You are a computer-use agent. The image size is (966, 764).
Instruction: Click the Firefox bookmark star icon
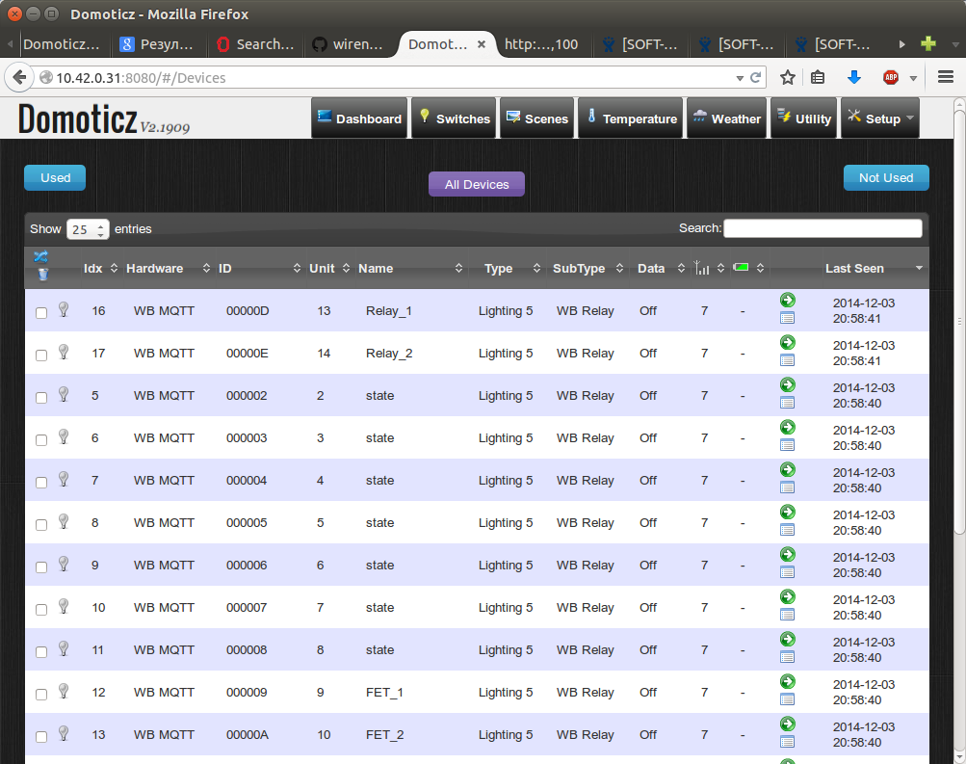(x=787, y=78)
